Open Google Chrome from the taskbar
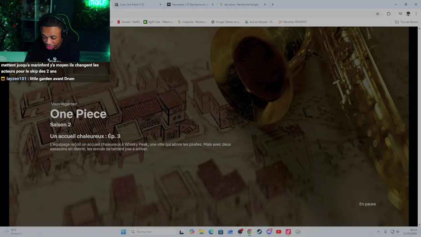The height and width of the screenshot is (237, 421). [250, 232]
